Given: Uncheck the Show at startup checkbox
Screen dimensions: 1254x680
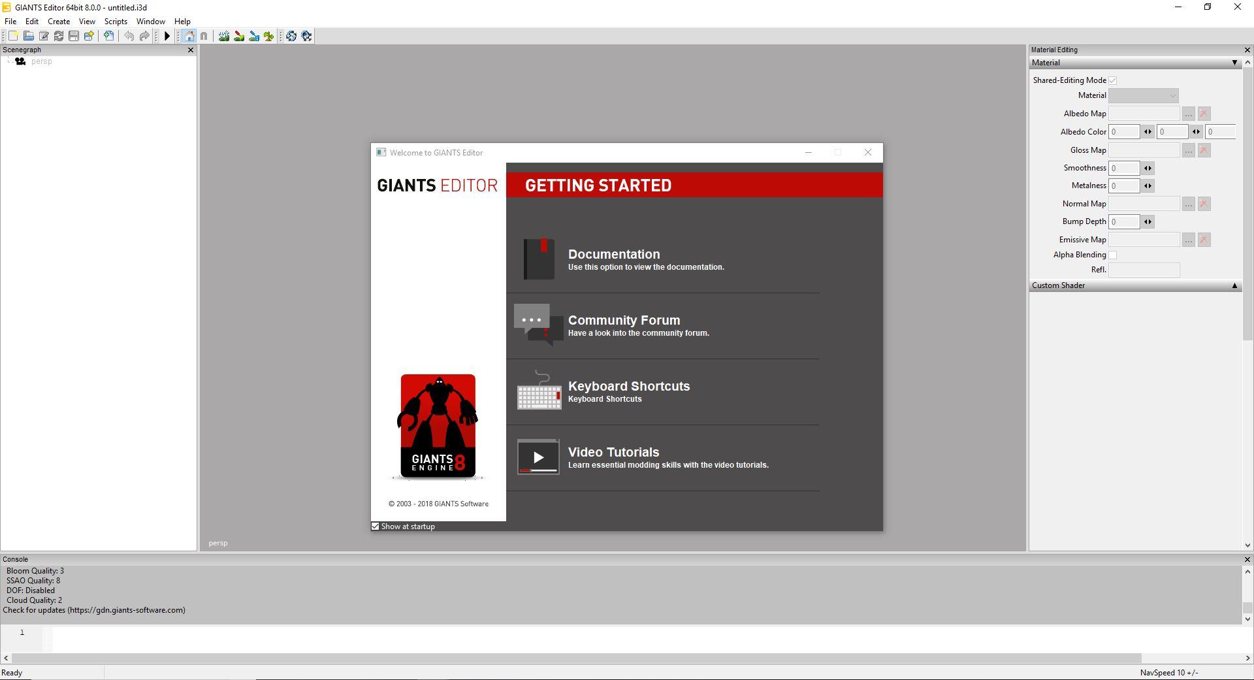Looking at the screenshot, I should (376, 526).
